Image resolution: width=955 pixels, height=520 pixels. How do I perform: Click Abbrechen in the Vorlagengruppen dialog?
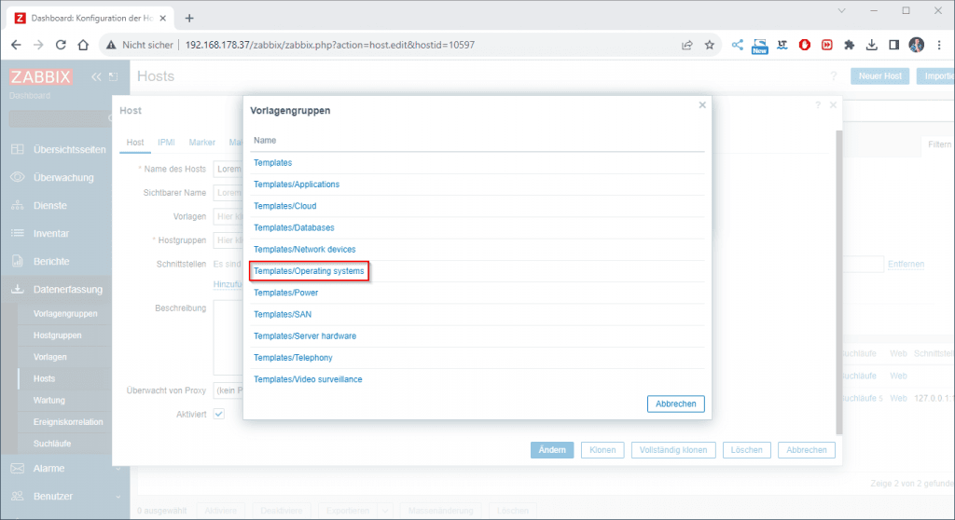pyautogui.click(x=675, y=404)
